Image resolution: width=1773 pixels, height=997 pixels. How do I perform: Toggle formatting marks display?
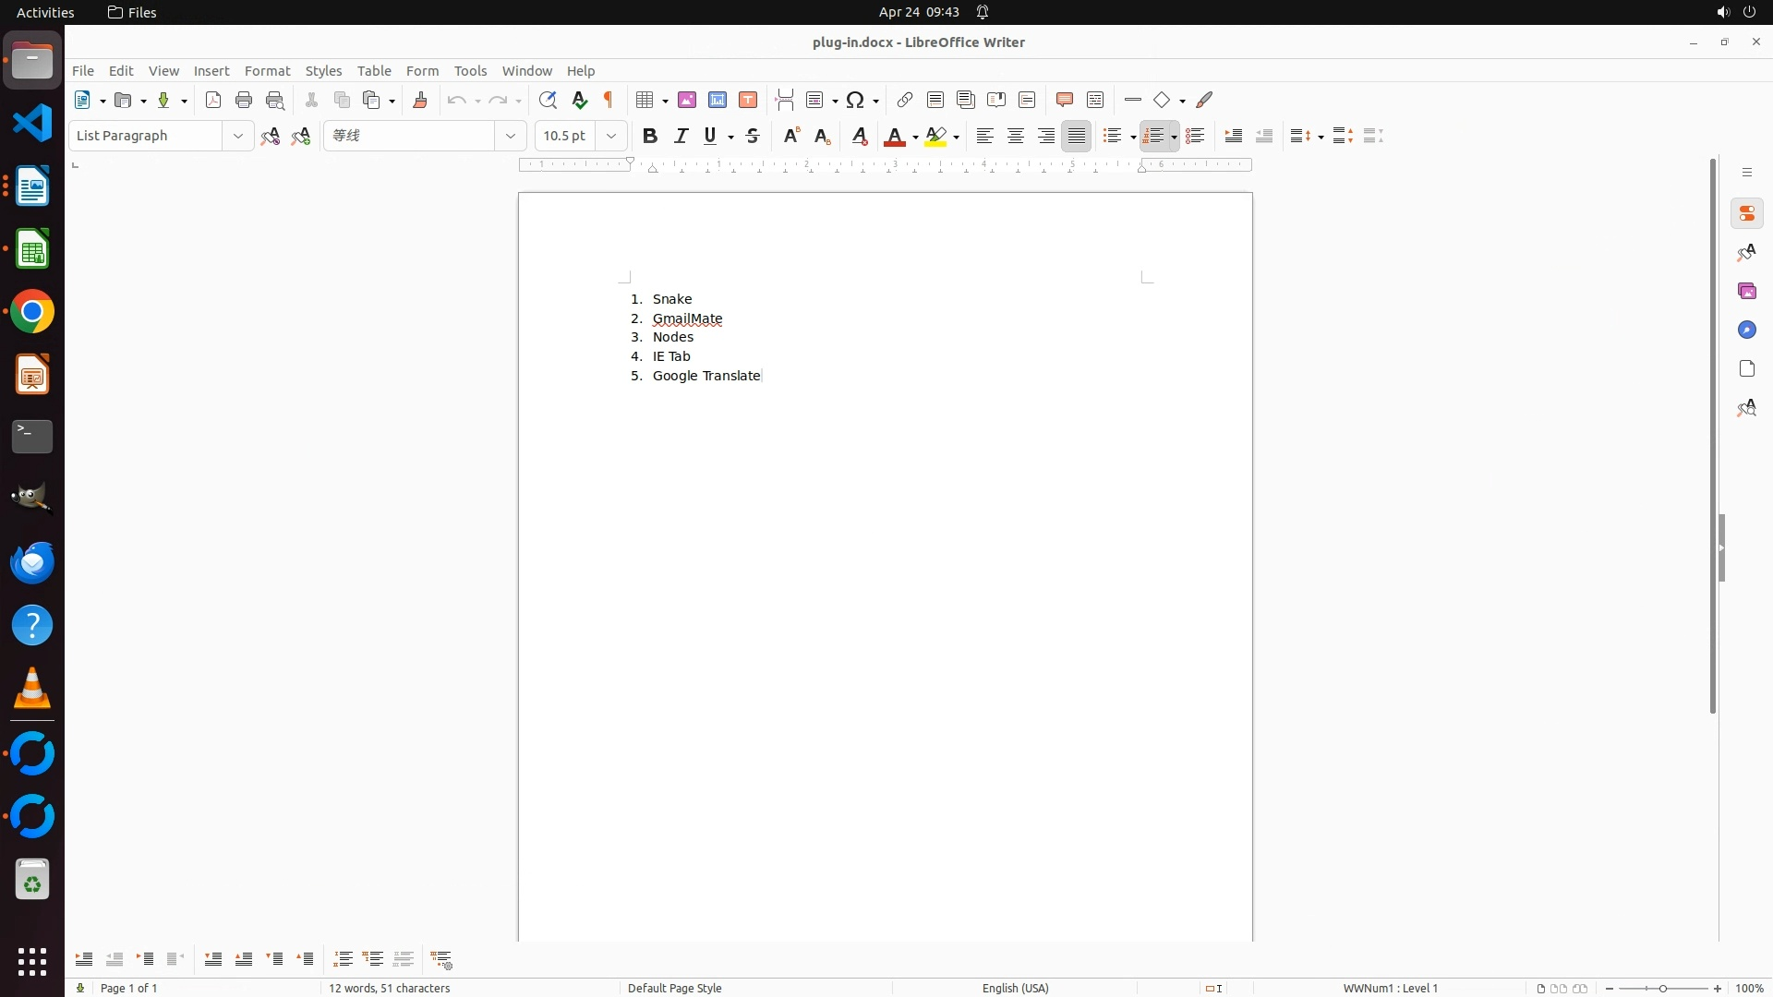tap(609, 100)
